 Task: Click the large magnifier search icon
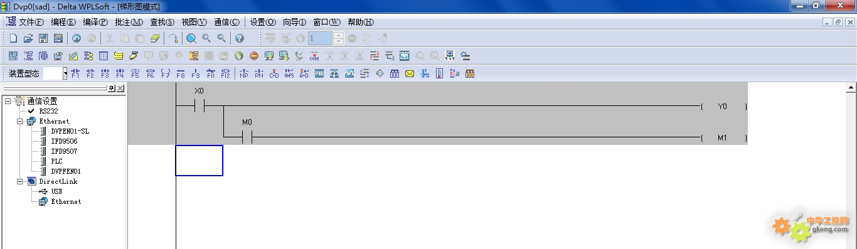[x=191, y=38]
